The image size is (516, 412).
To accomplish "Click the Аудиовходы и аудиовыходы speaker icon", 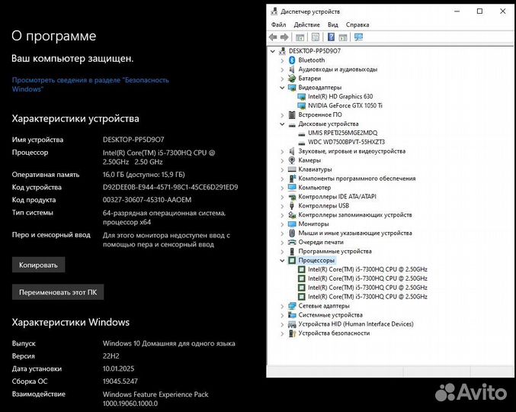I will 292,69.
